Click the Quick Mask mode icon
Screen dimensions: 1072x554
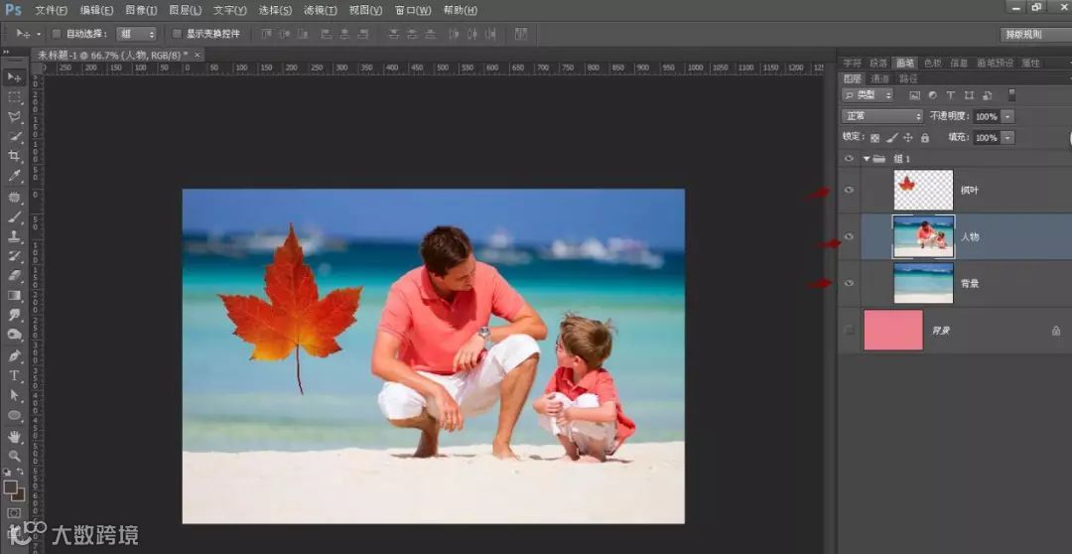pos(14,512)
